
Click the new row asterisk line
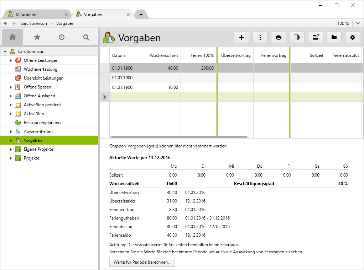pyautogui.click(x=104, y=97)
